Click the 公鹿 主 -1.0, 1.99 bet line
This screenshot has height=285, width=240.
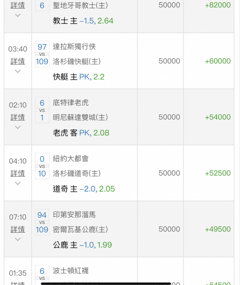click(x=82, y=245)
